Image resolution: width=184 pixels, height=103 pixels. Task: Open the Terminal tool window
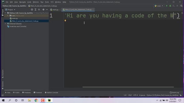click(x=38, y=92)
